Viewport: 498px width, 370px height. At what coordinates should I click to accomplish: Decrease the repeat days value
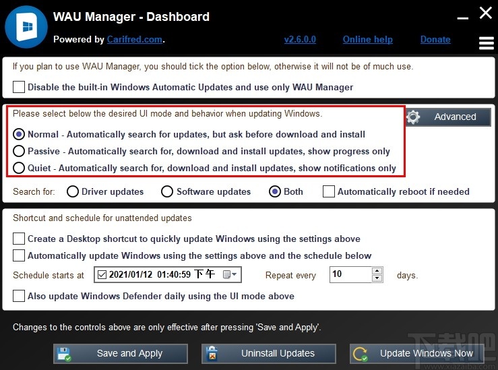pyautogui.click(x=377, y=278)
